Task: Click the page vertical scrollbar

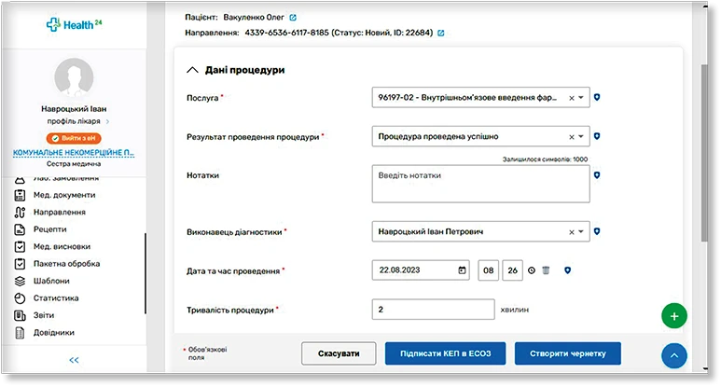Action: [704, 153]
